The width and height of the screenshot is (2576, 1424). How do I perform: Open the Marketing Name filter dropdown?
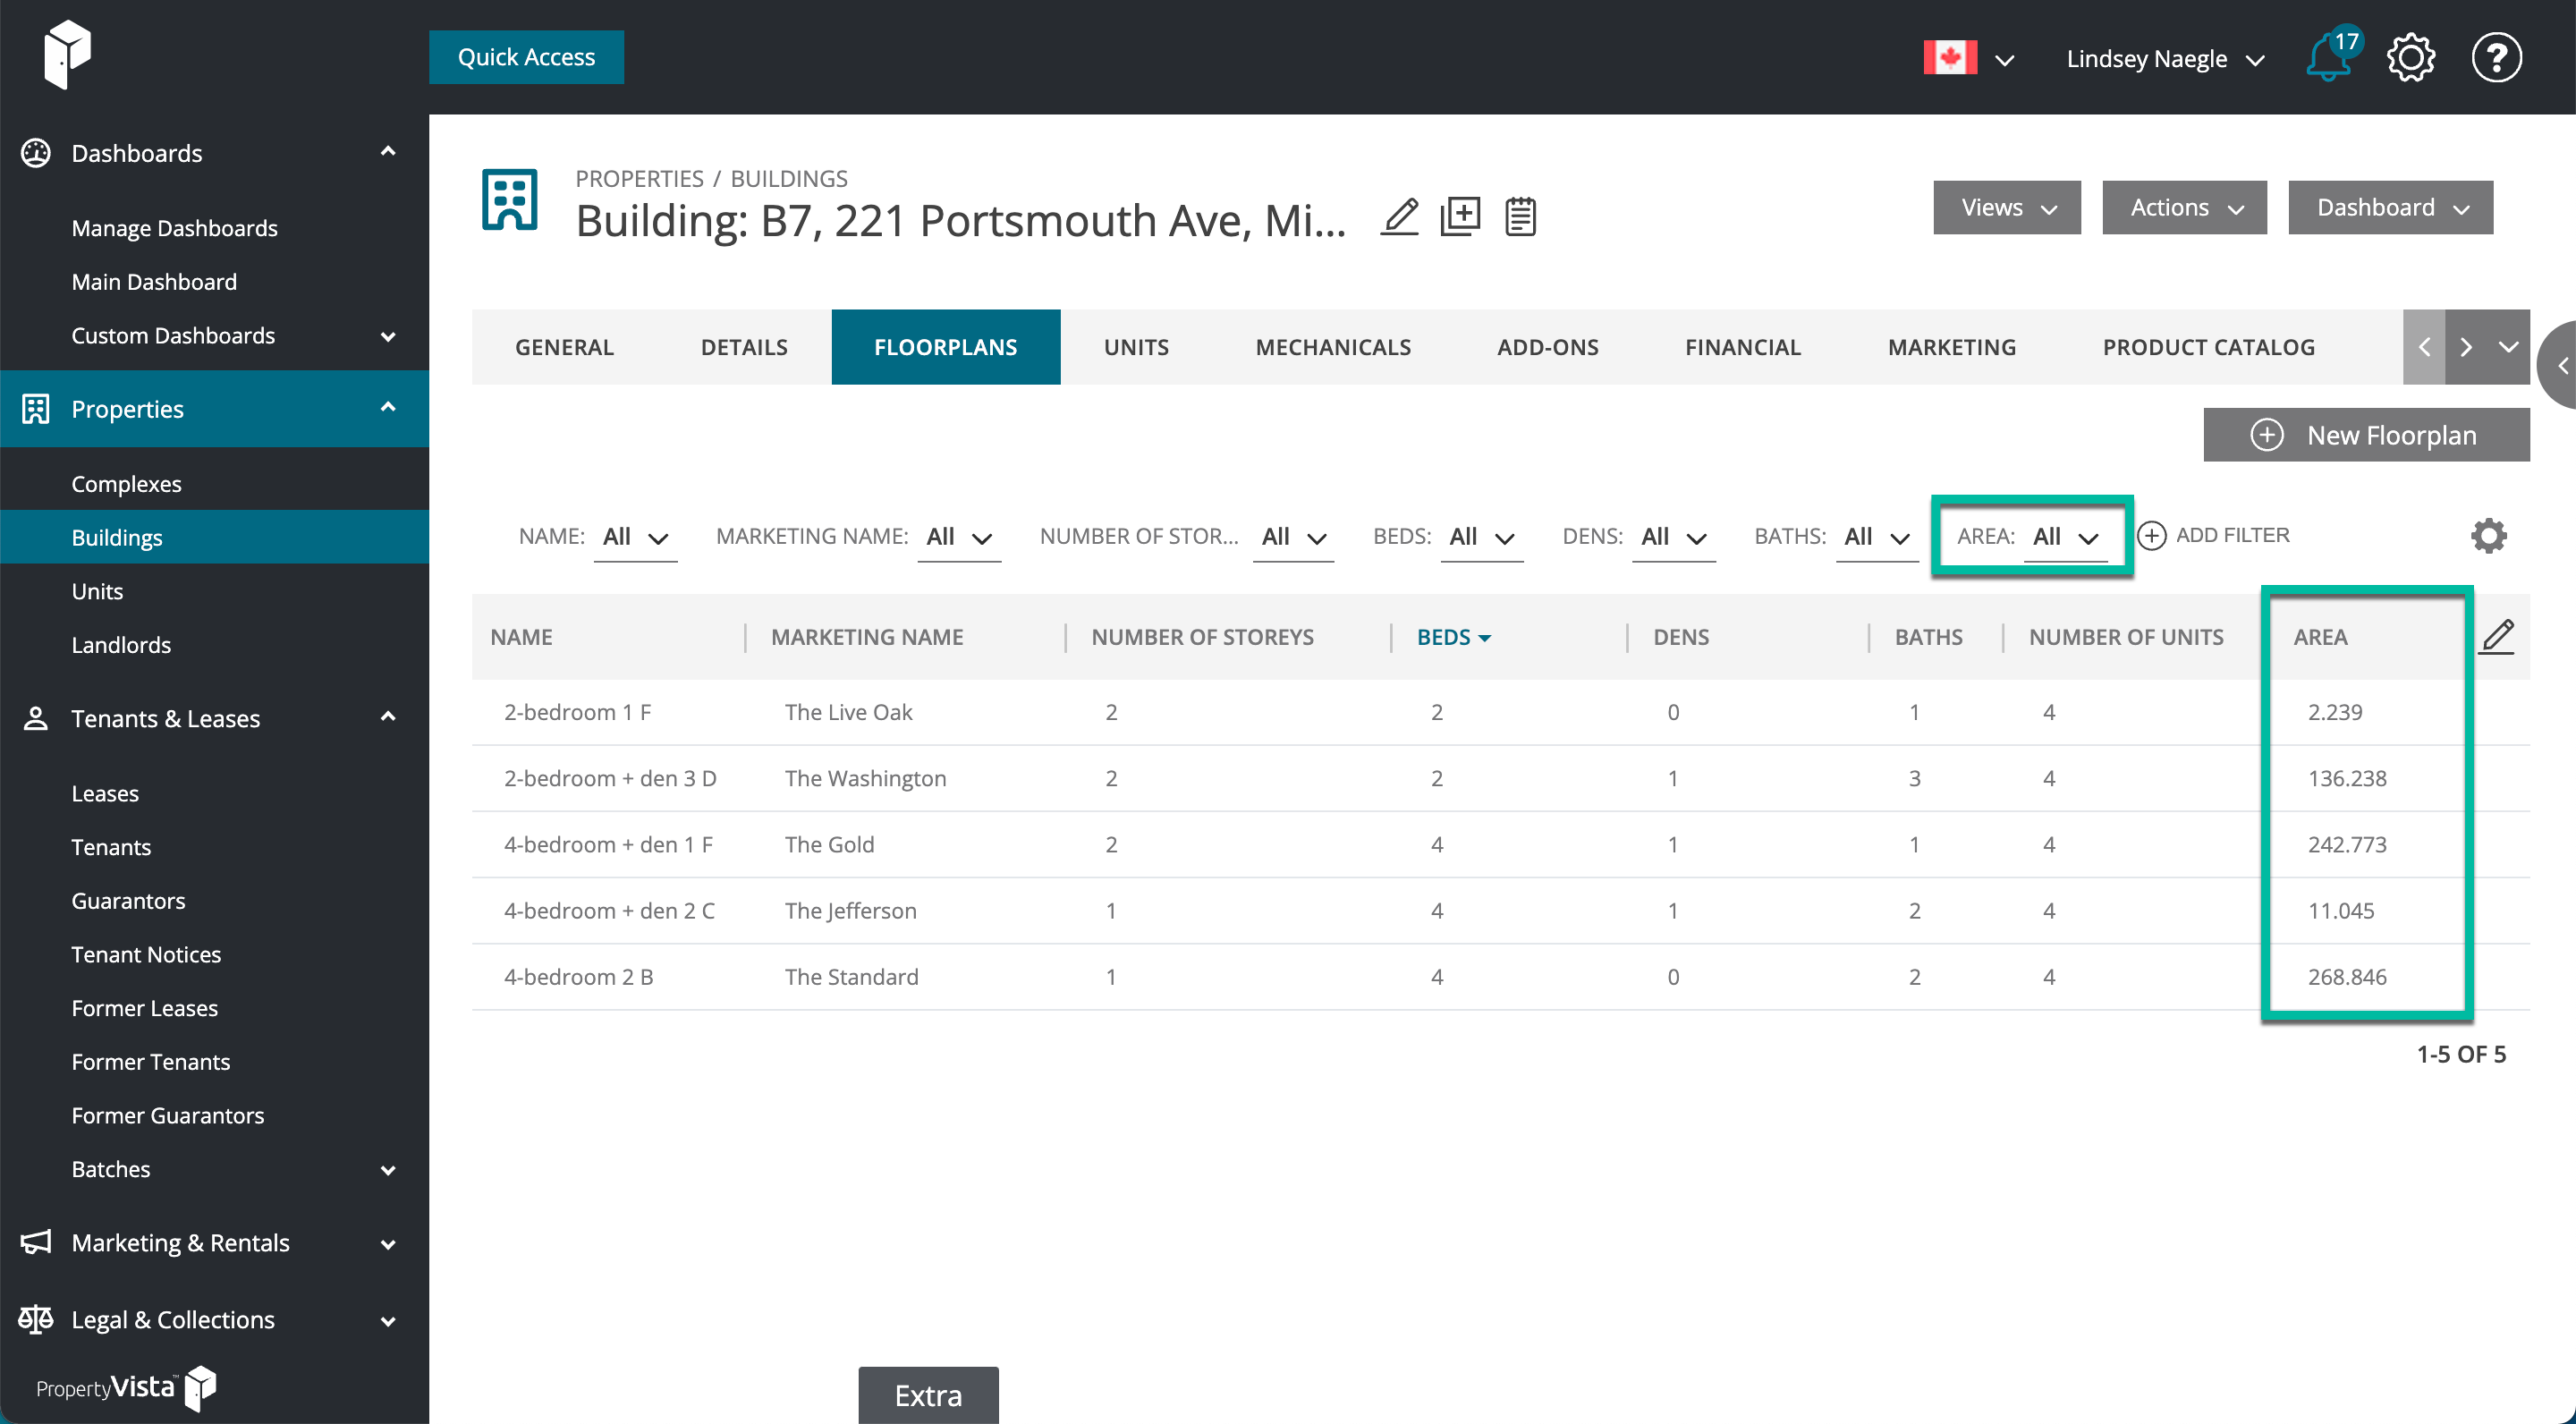pos(959,537)
